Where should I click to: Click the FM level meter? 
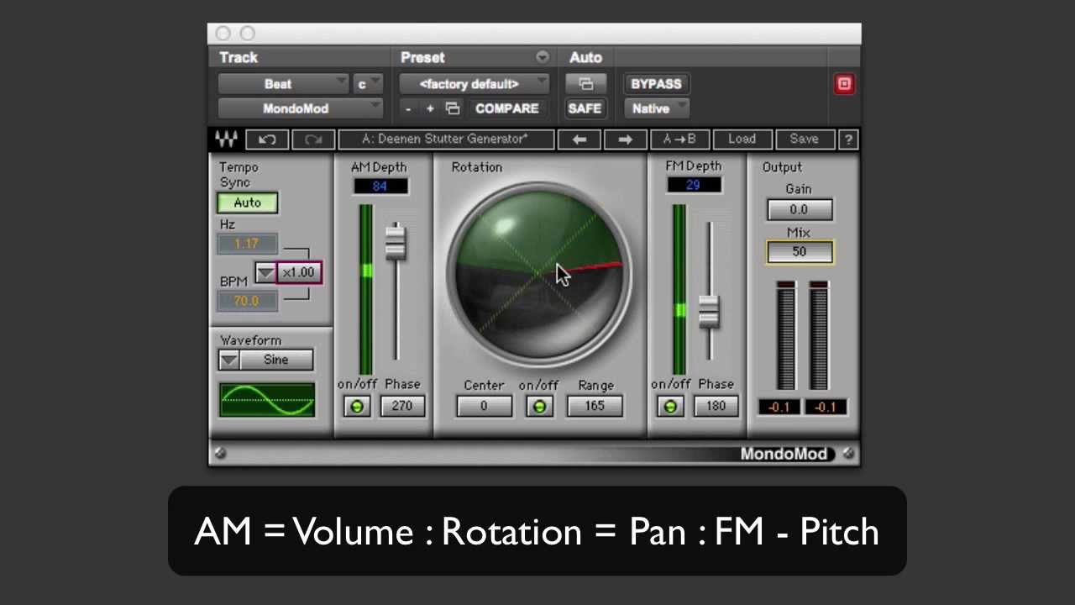pyautogui.click(x=679, y=289)
